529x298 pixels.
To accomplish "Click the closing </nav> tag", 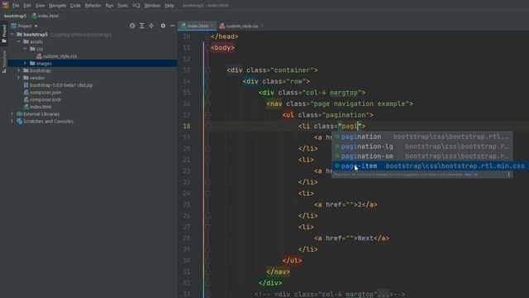I will coord(279,272).
